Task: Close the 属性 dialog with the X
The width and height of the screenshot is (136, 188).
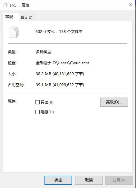Action: tap(131, 5)
